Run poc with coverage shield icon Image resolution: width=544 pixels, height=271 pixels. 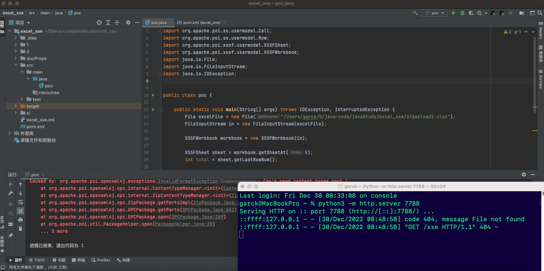click(471, 13)
